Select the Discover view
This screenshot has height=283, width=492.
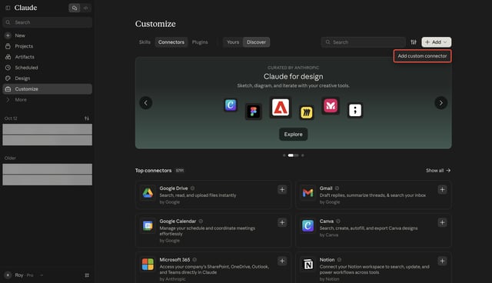click(256, 42)
